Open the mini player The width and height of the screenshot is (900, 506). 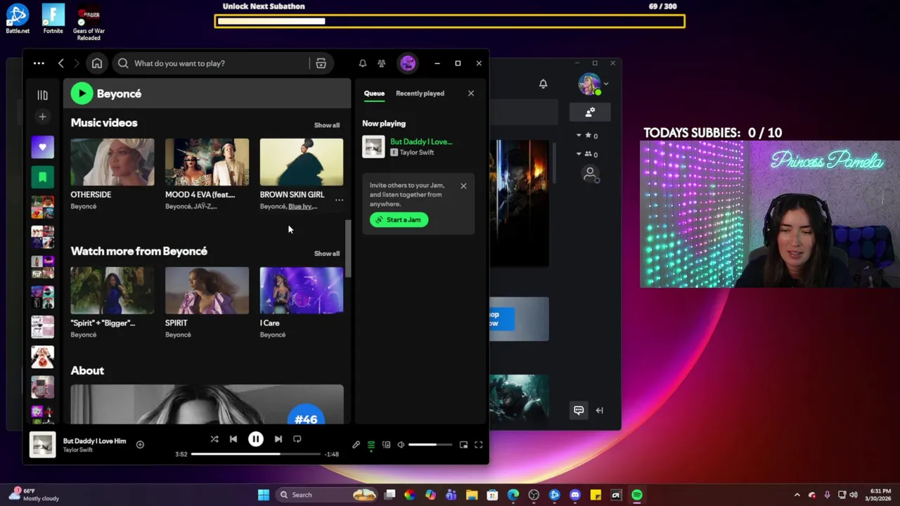[463, 445]
